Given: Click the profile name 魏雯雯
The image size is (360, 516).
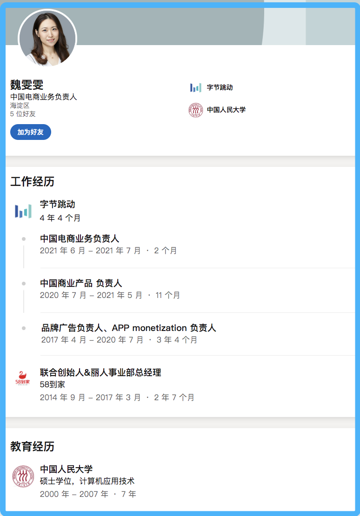Looking at the screenshot, I should (27, 85).
